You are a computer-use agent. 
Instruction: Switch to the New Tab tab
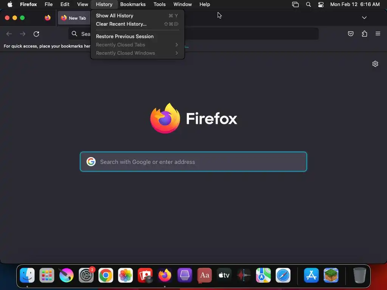74,18
